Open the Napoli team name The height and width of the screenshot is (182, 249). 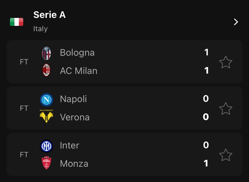pyautogui.click(x=73, y=99)
